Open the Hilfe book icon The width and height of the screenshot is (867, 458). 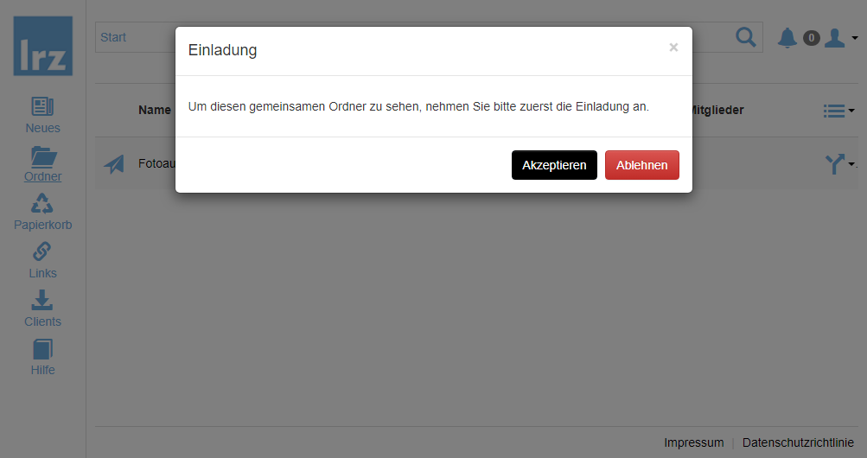pos(42,348)
